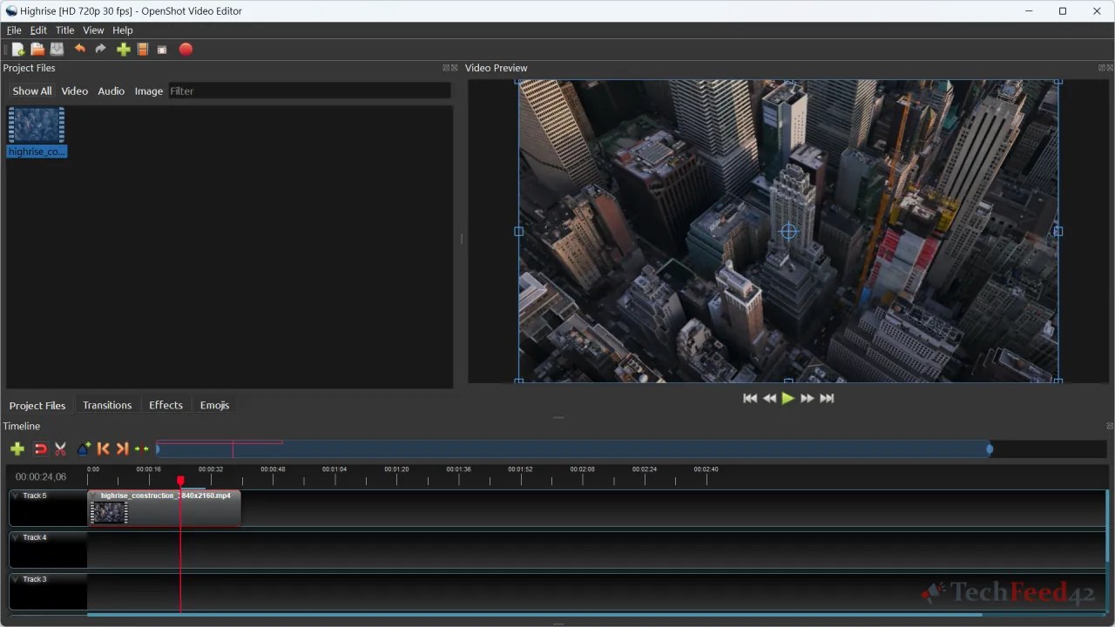Click the Open Project folder icon

click(x=37, y=50)
